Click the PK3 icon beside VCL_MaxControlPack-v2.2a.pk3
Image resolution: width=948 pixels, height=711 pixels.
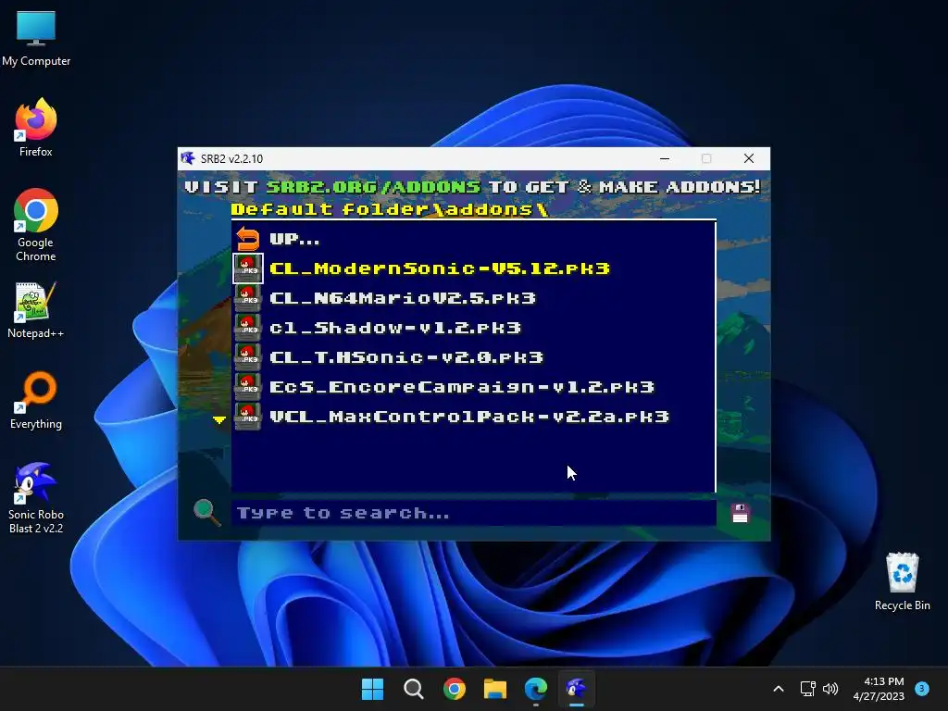[x=248, y=417]
